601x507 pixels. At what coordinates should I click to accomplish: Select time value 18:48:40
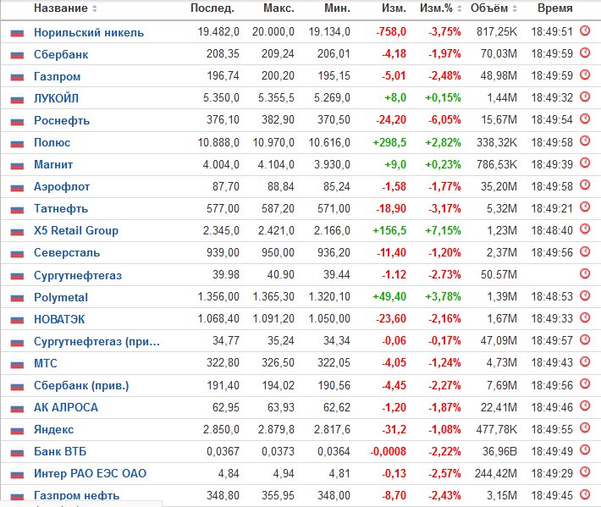tap(552, 231)
